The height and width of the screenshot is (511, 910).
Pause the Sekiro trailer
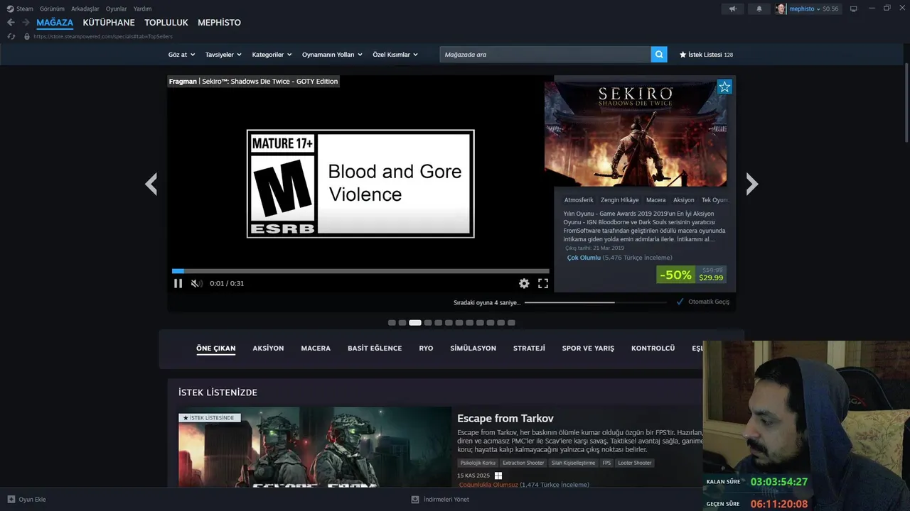178,283
